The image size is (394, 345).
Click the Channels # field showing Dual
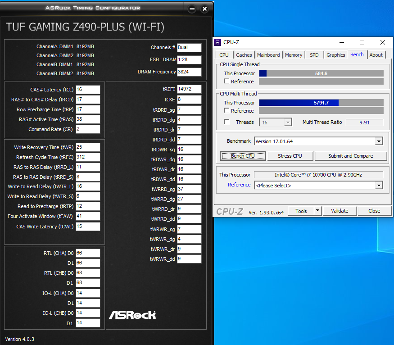tap(189, 47)
